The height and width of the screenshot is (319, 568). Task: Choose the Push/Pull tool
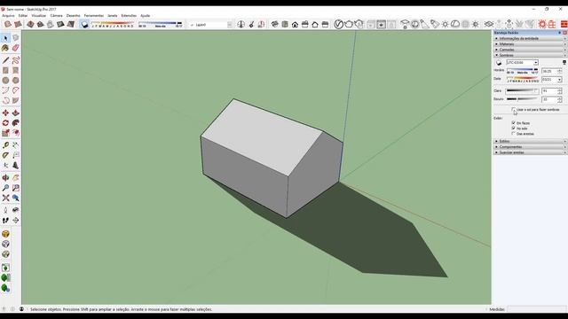click(16, 113)
